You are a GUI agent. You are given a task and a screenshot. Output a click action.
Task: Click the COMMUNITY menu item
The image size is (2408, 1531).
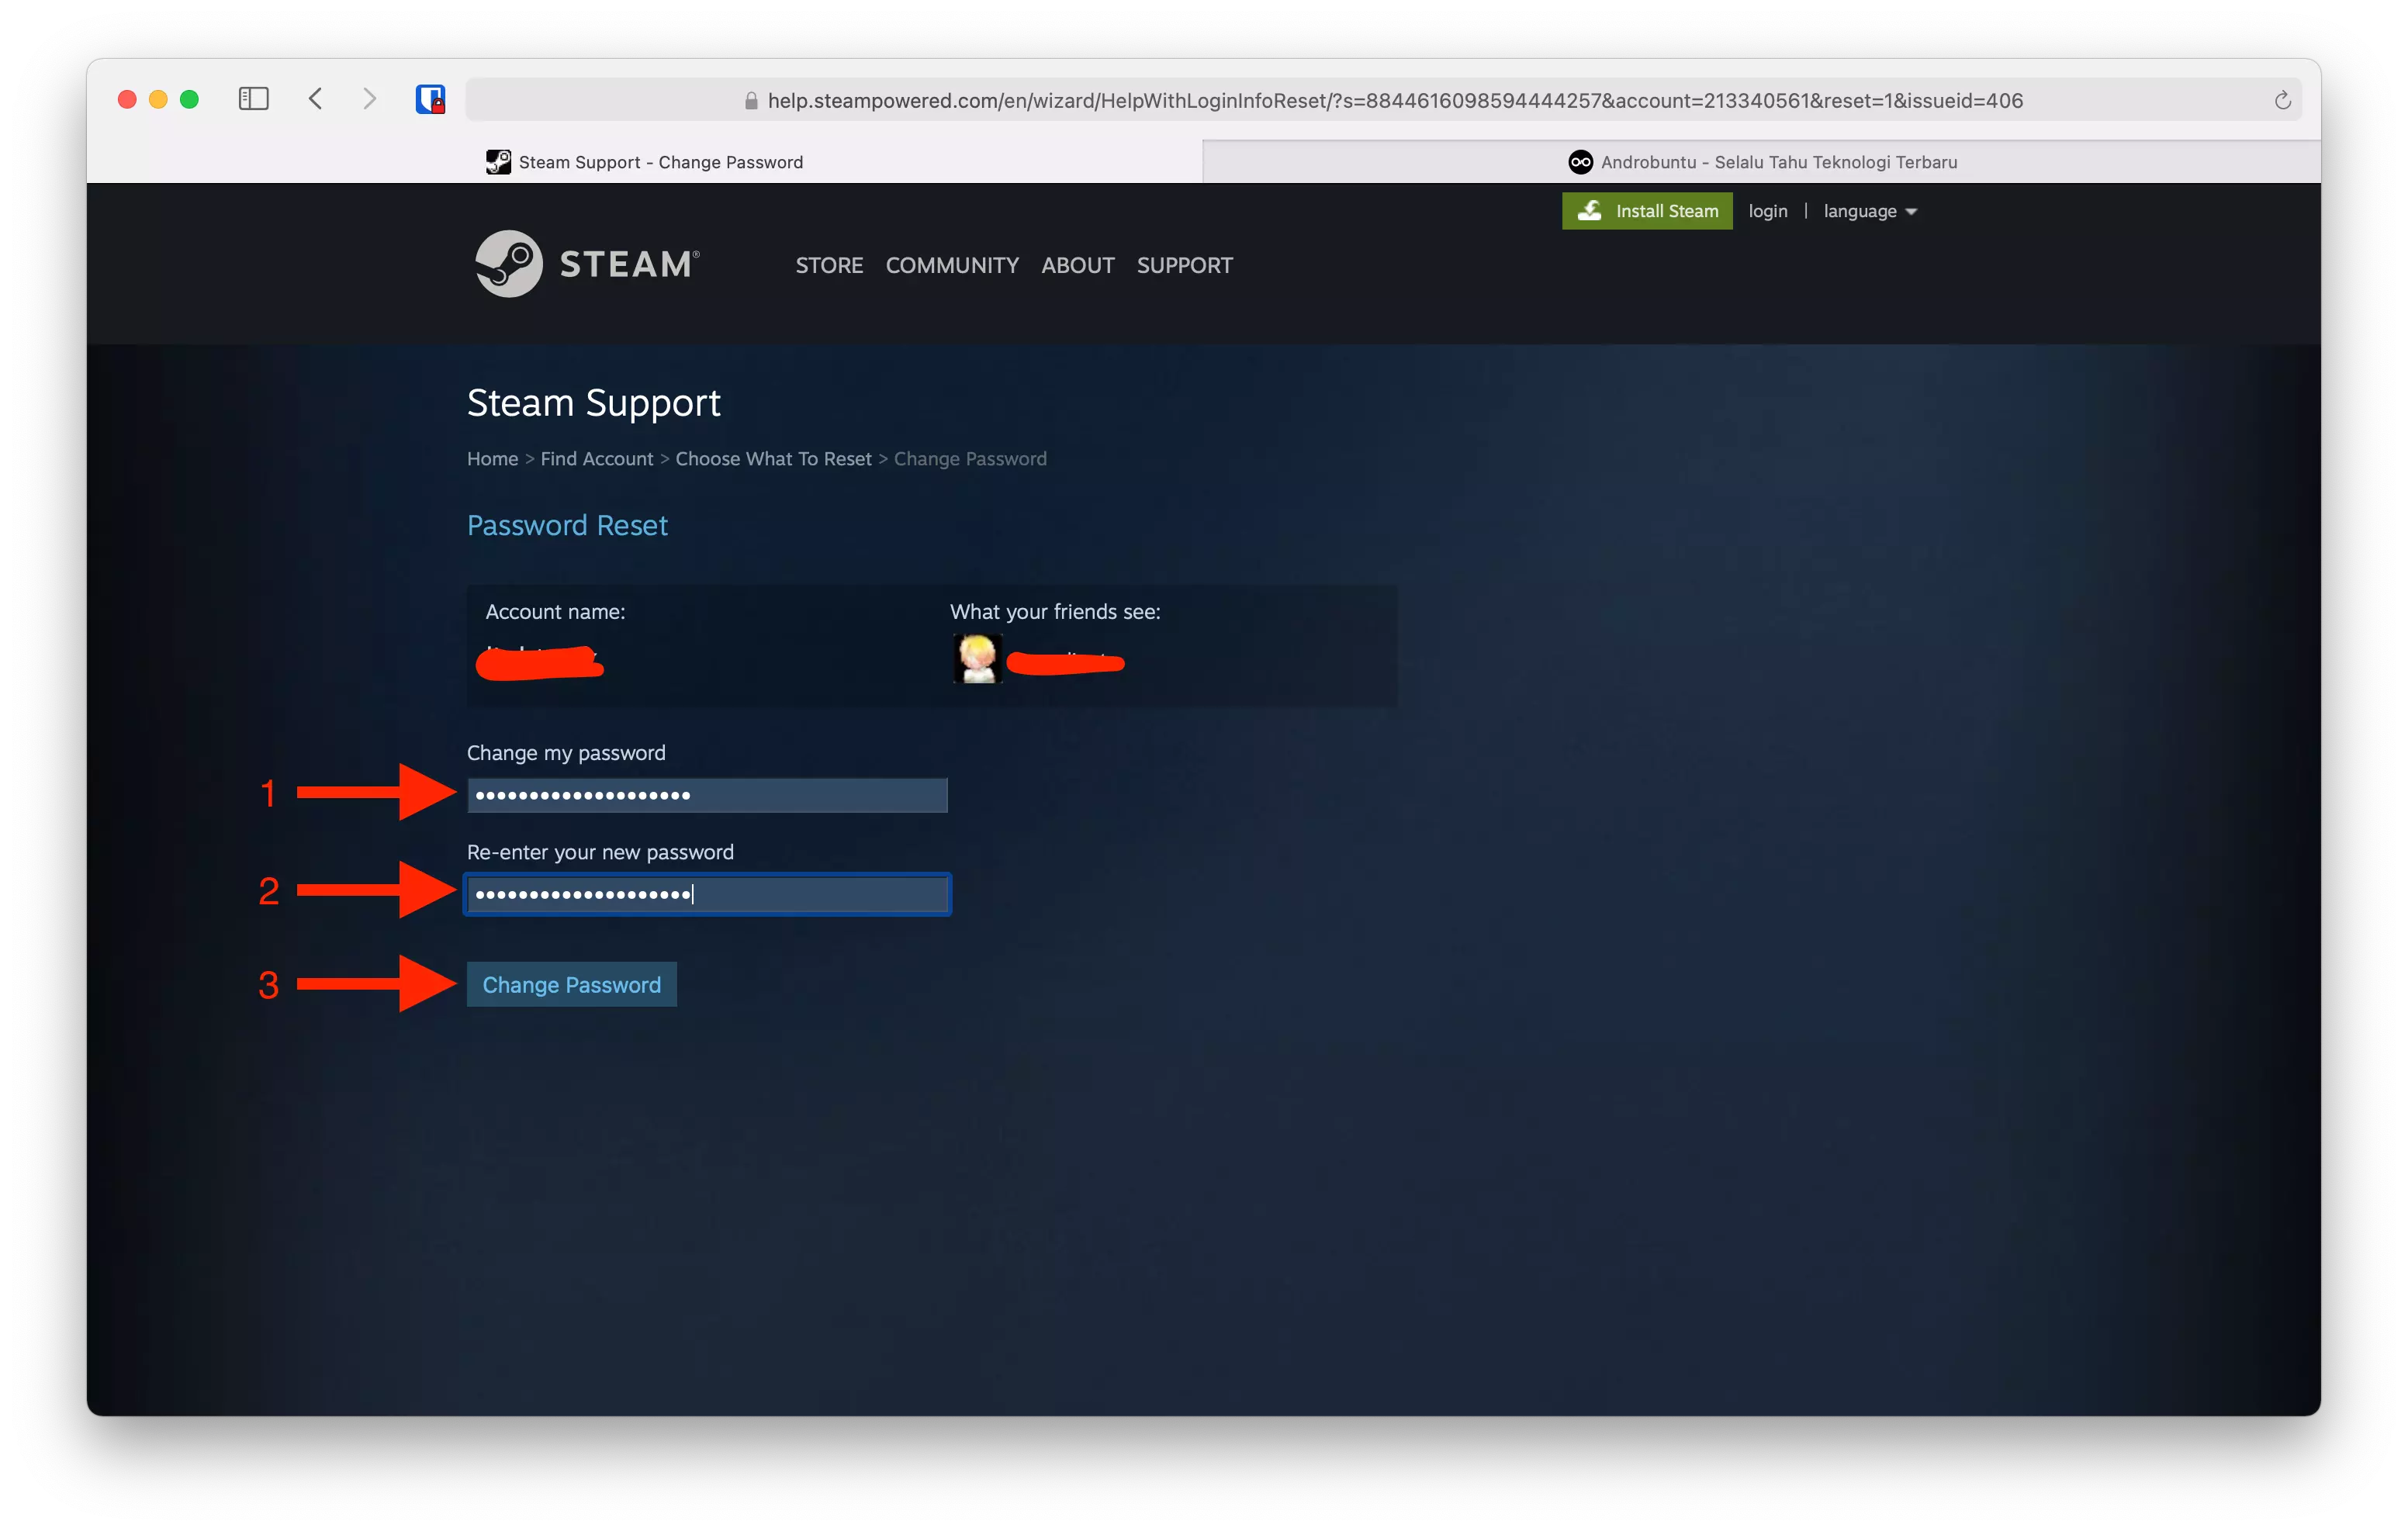point(951,264)
